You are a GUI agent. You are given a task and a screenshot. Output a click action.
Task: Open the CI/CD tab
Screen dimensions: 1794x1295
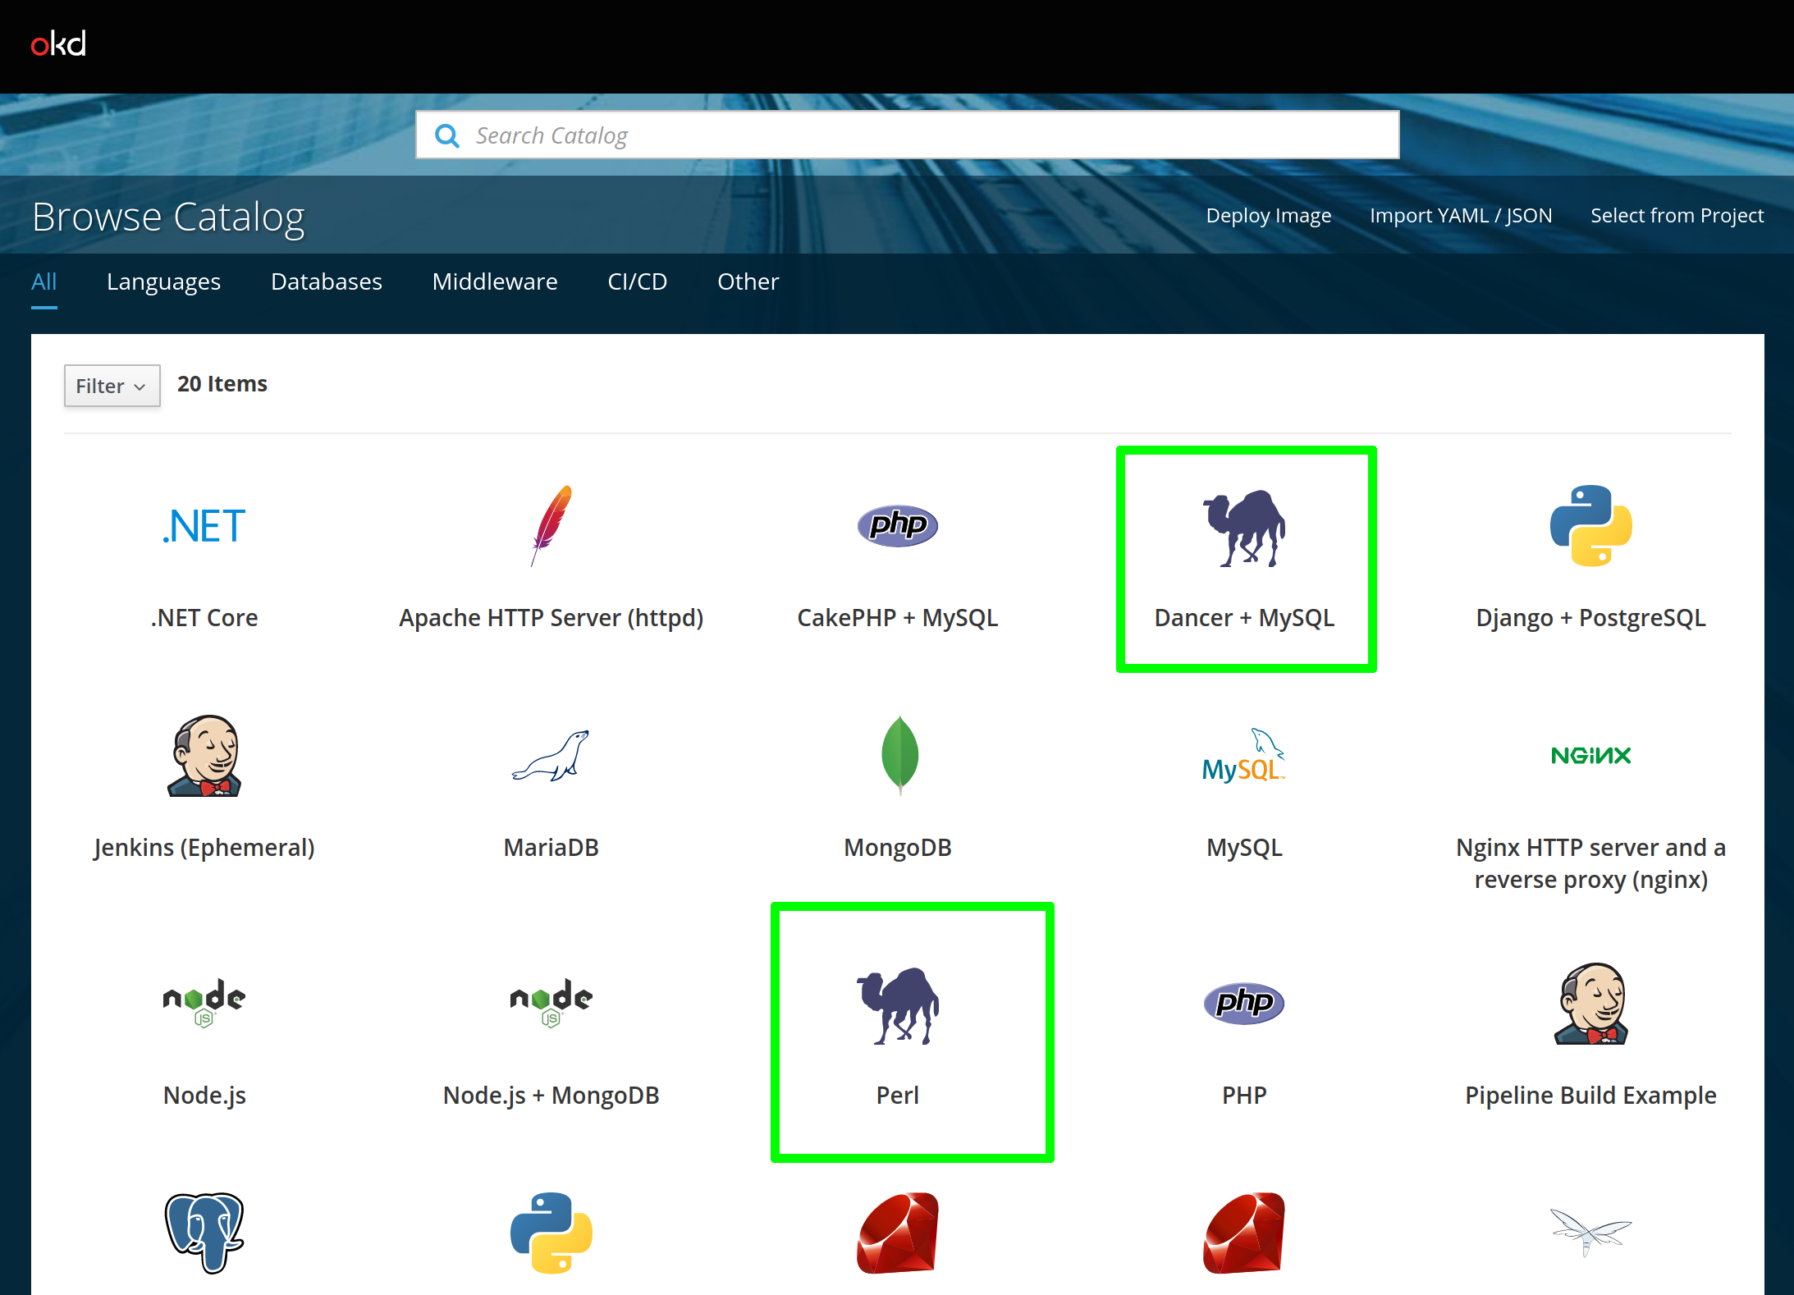(x=638, y=281)
